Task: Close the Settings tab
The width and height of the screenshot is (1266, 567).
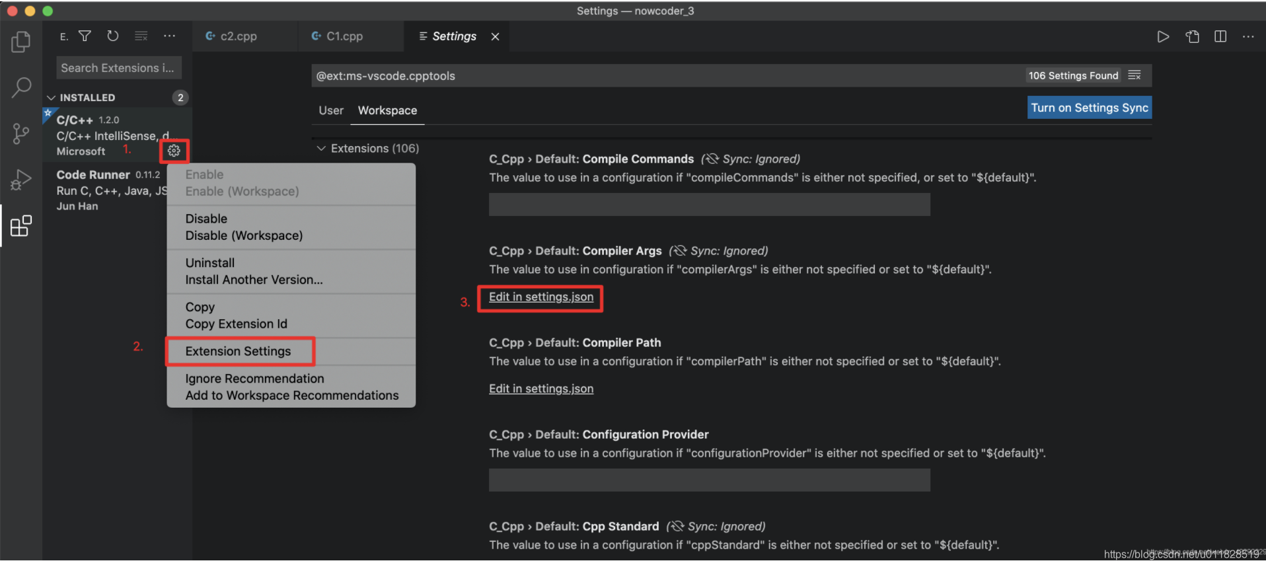Action: [495, 36]
